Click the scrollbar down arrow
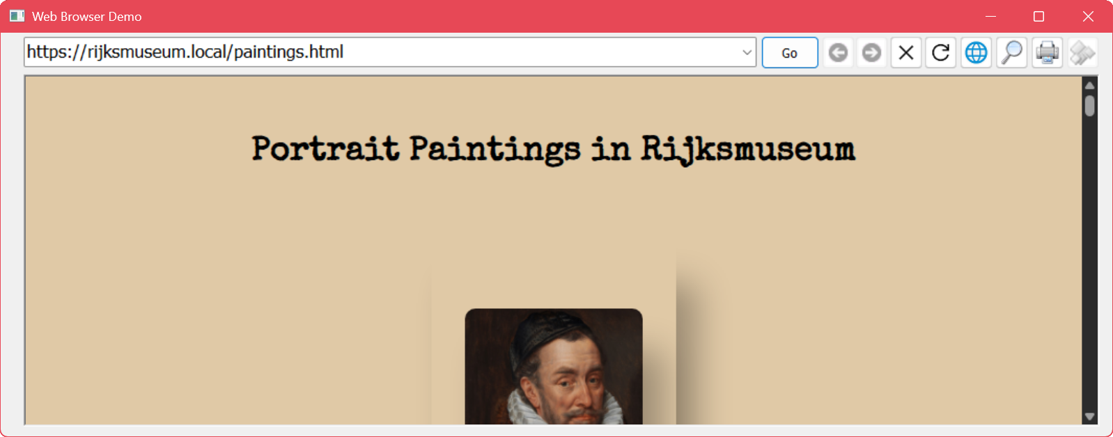Screen dimensions: 1113x437 point(1090,416)
